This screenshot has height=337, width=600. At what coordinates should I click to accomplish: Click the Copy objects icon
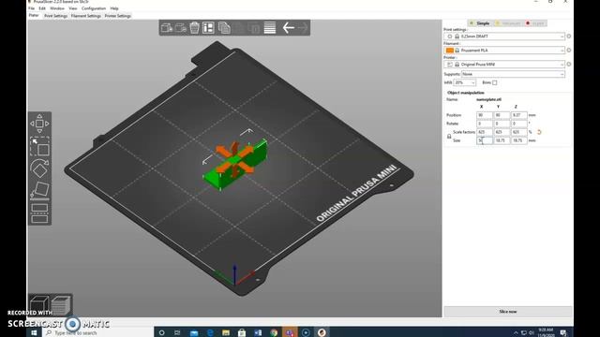(224, 28)
